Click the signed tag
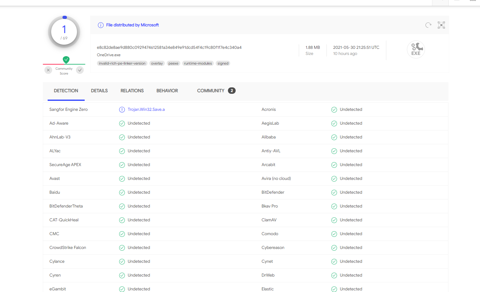 pyautogui.click(x=223, y=63)
